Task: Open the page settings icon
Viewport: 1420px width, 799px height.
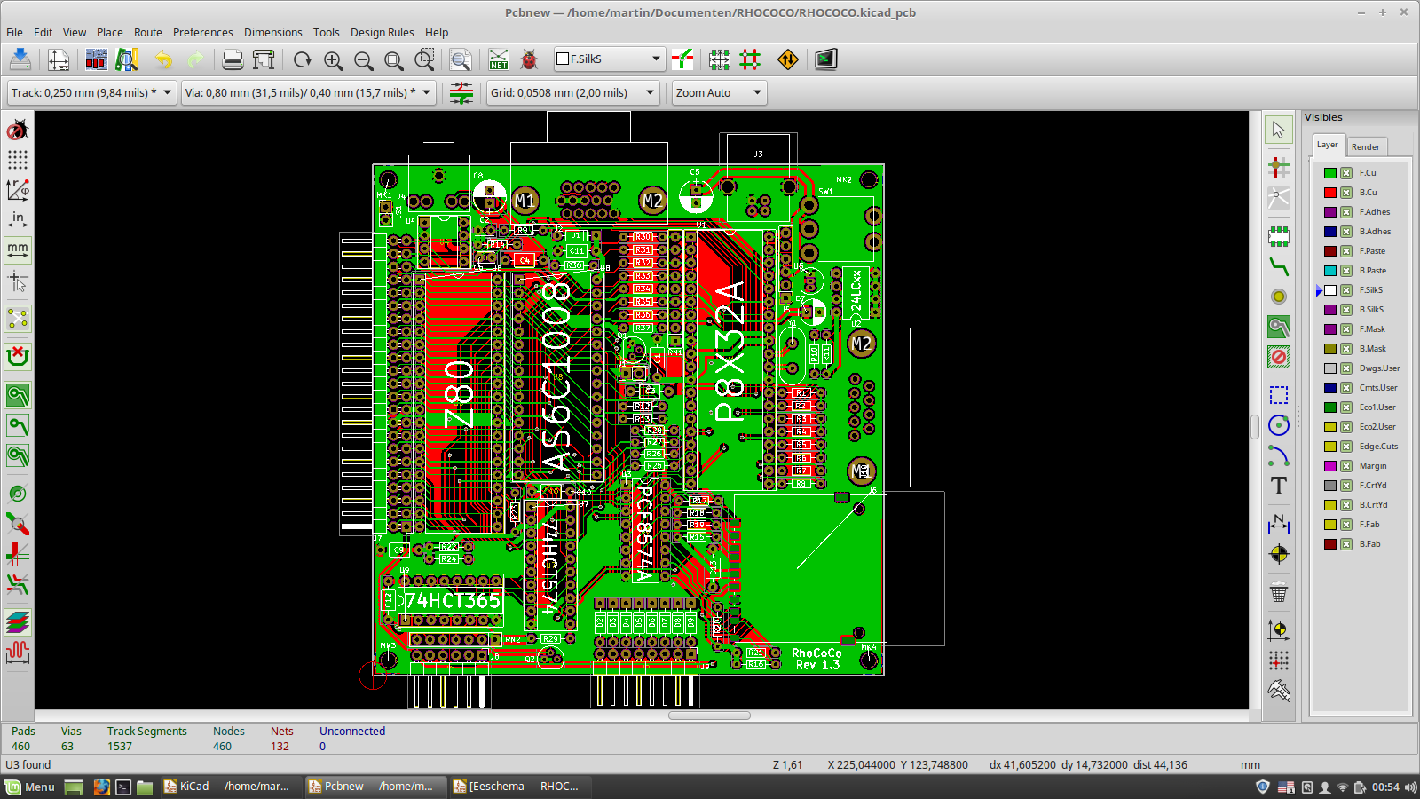Action: click(59, 59)
